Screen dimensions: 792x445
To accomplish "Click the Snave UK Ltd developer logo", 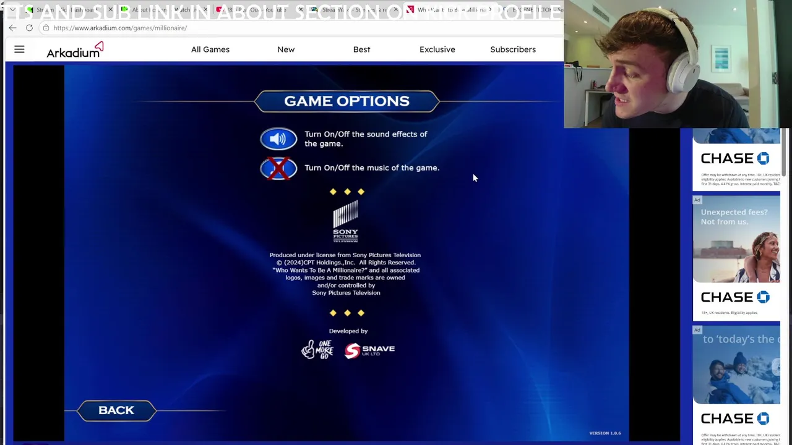I will (369, 350).
